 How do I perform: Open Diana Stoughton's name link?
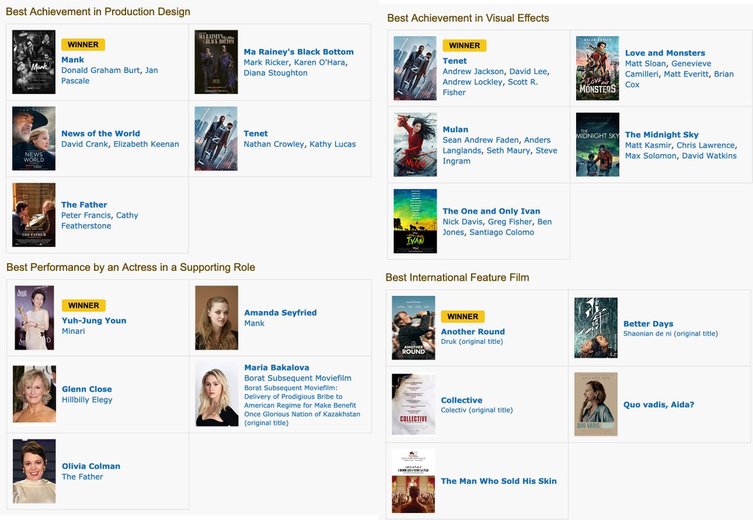click(x=275, y=73)
